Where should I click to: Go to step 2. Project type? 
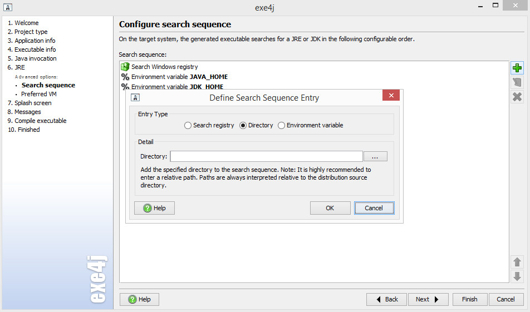point(27,32)
